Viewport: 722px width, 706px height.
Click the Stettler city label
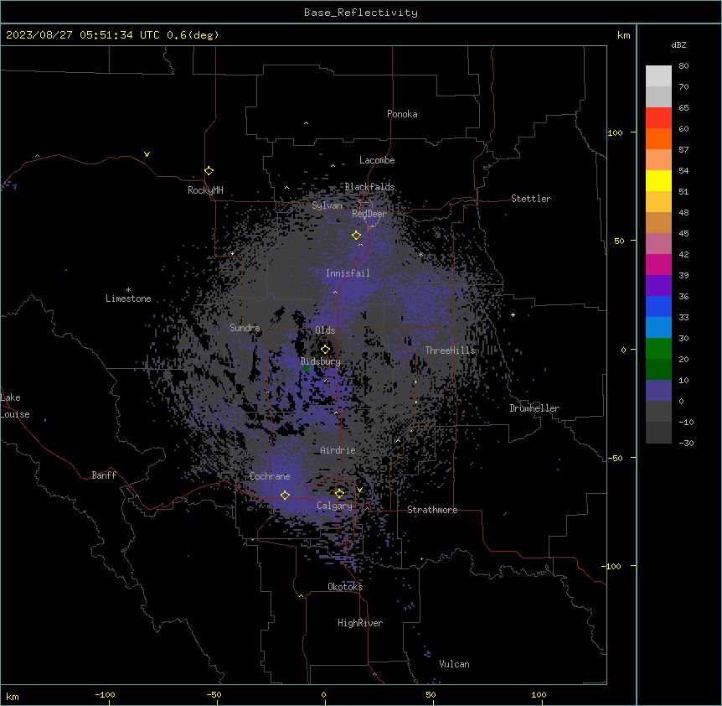(531, 199)
